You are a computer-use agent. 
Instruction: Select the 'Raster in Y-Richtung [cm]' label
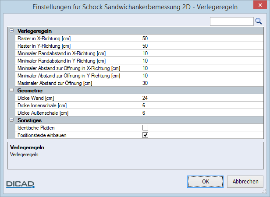tap(44, 46)
